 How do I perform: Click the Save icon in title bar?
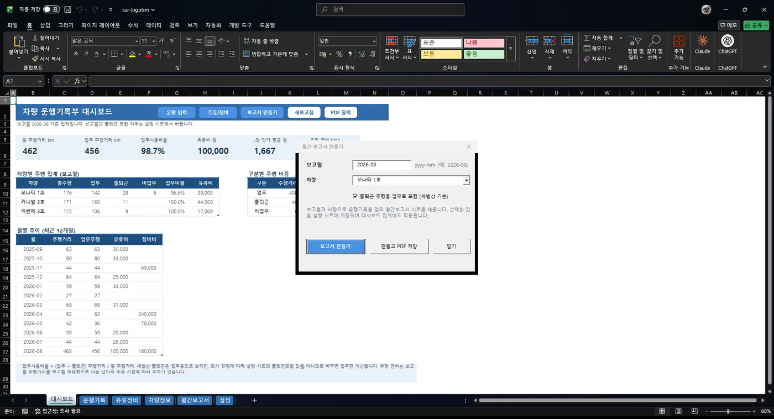click(67, 9)
